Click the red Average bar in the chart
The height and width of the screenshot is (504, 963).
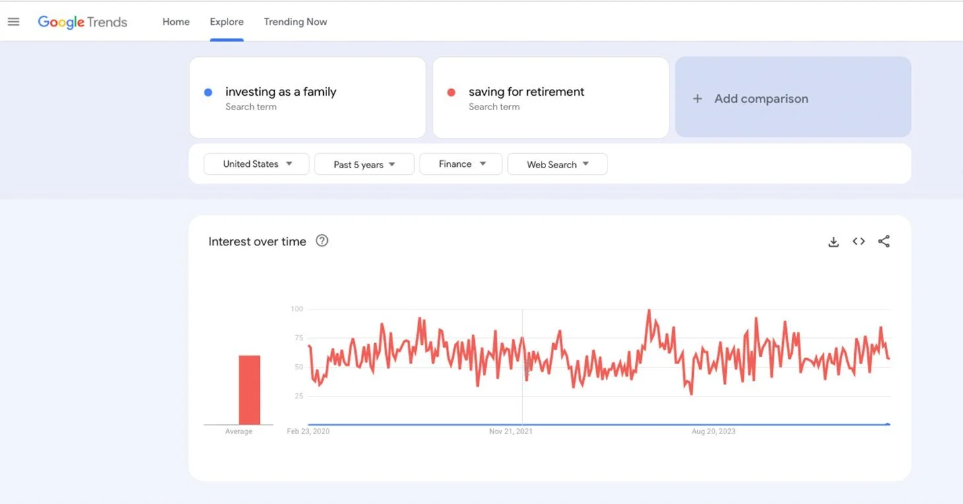248,389
